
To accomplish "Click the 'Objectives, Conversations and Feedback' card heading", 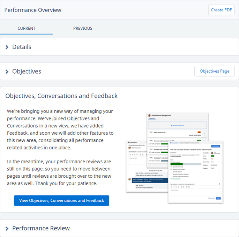I will (61, 96).
